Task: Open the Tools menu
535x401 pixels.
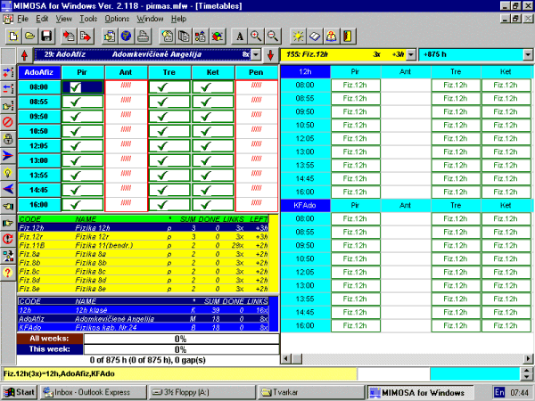Action: click(x=88, y=18)
